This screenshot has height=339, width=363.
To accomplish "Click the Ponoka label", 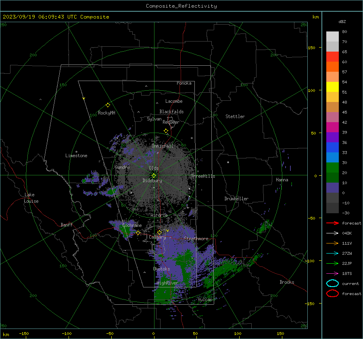I will pos(184,83).
